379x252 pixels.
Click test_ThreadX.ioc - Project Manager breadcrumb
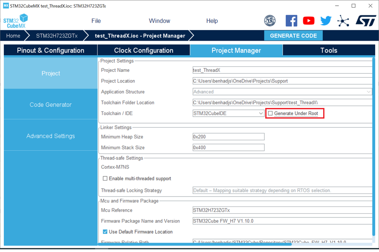click(x=140, y=36)
